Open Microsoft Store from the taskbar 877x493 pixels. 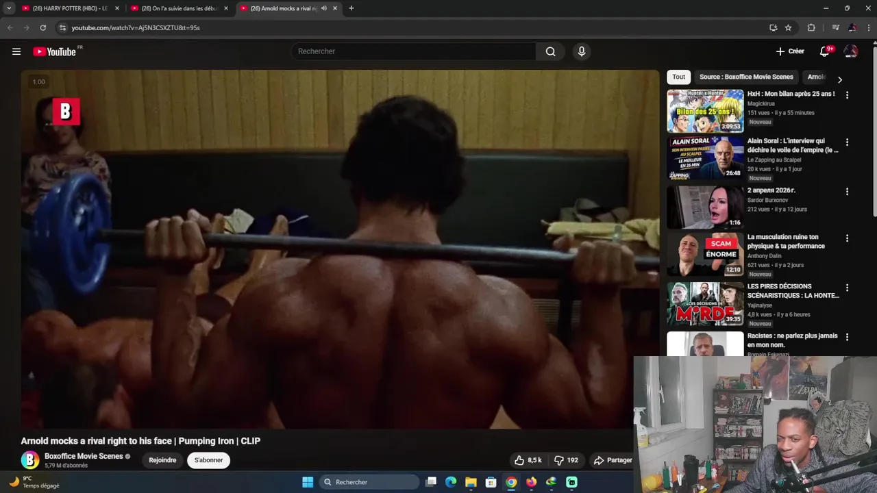(491, 482)
